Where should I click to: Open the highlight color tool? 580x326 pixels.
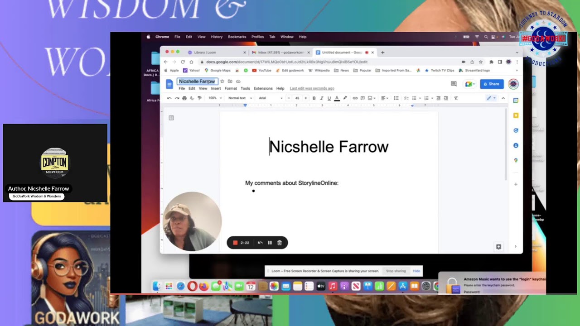pyautogui.click(x=345, y=98)
